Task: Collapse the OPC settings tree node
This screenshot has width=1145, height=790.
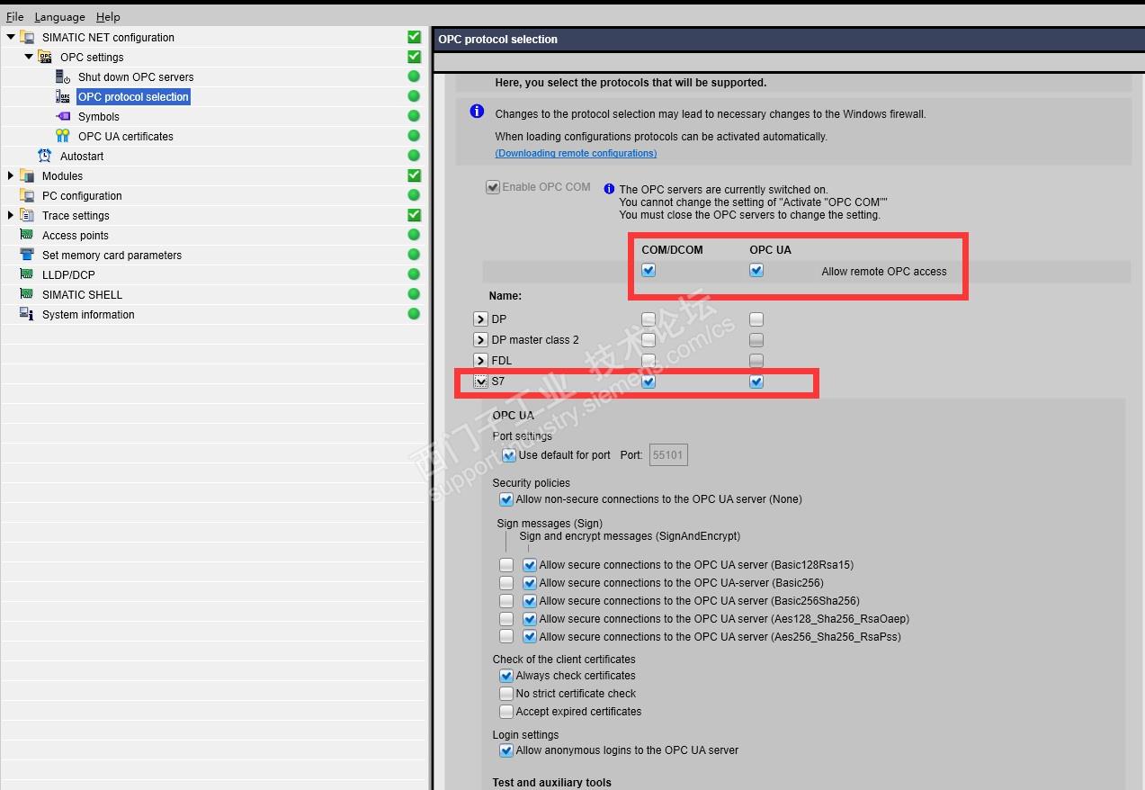Action: pos(29,57)
